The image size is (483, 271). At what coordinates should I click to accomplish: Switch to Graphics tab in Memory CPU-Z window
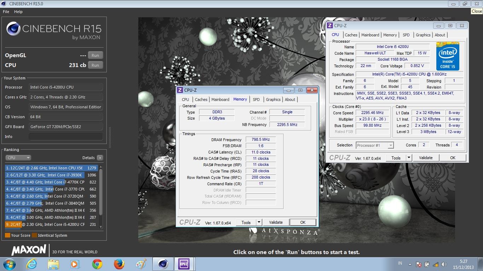273,100
